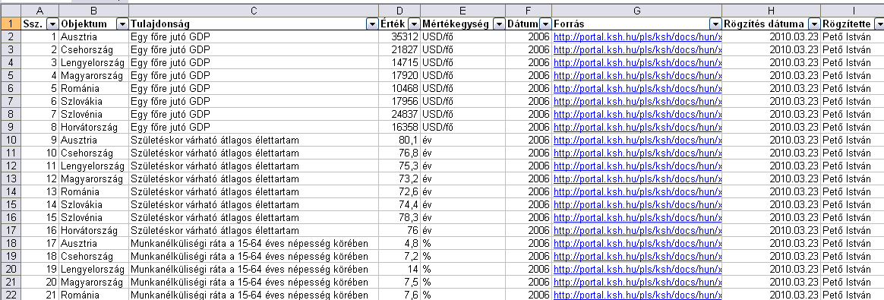Image resolution: width=884 pixels, height=300 pixels.
Task: Select the USD/fő cell in row 2
Action: coord(463,36)
